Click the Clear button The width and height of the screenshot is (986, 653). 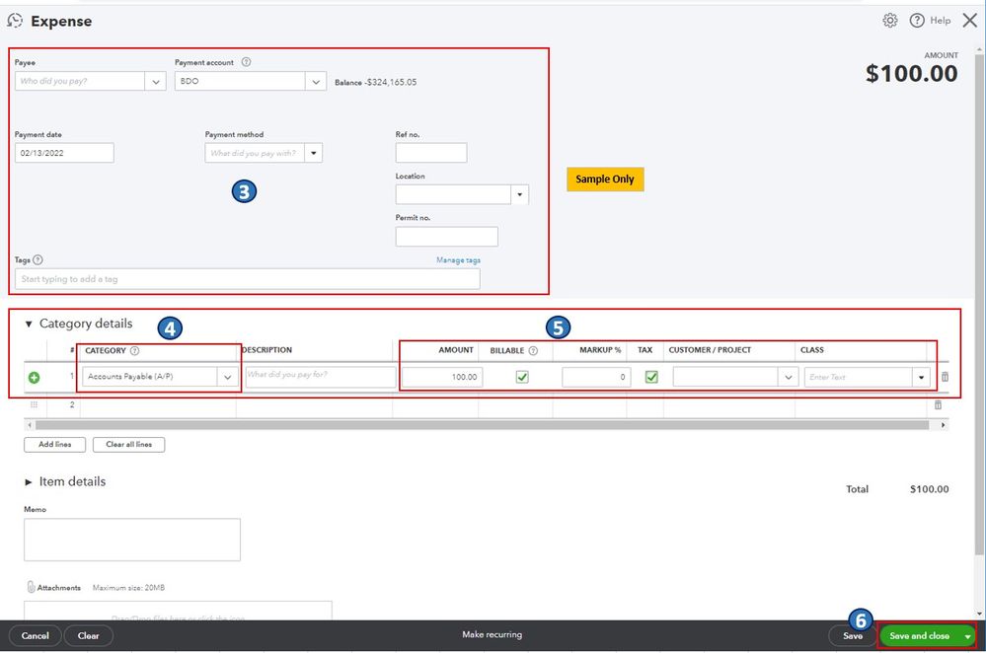coord(89,635)
